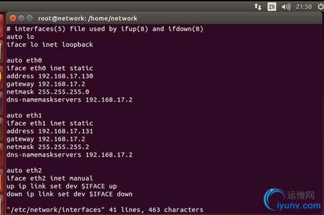Screen dimensions: 324x215
Task: Place cursor on the auto eth0 line
Action: click(x=24, y=60)
